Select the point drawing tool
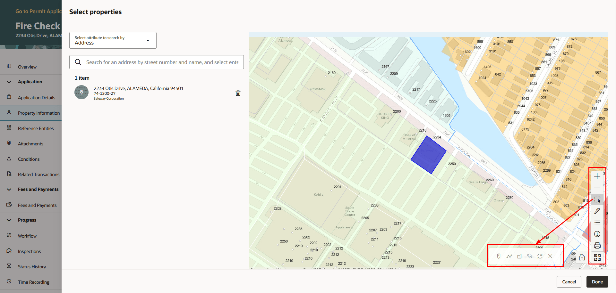The image size is (616, 293). (x=499, y=256)
